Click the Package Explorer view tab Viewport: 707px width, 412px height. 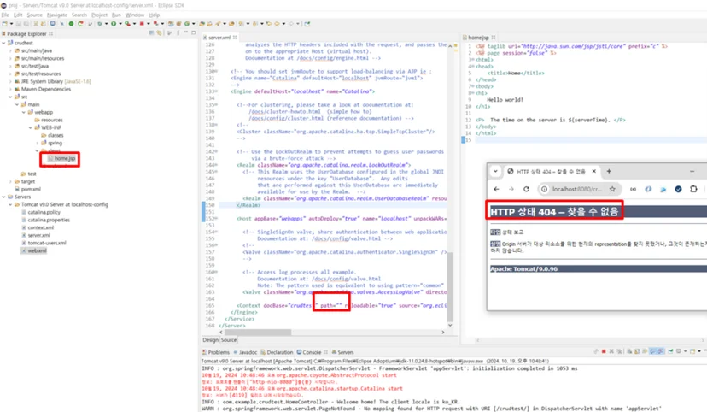(26, 34)
